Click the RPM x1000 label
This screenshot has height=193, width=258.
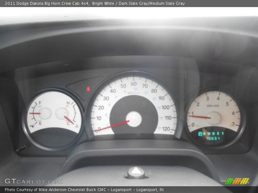coord(213,106)
